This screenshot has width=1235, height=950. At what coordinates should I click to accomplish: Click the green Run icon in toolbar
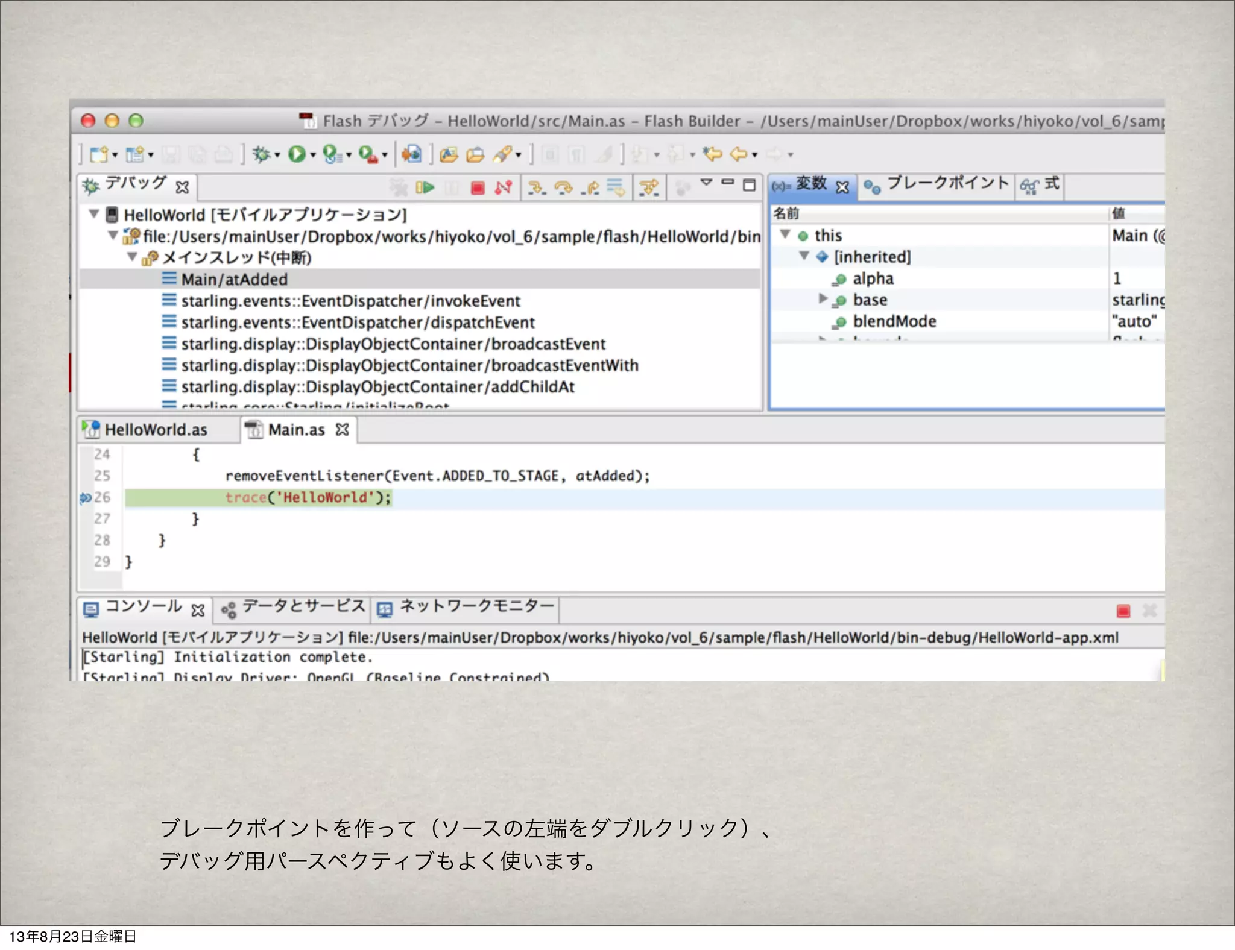coord(296,154)
